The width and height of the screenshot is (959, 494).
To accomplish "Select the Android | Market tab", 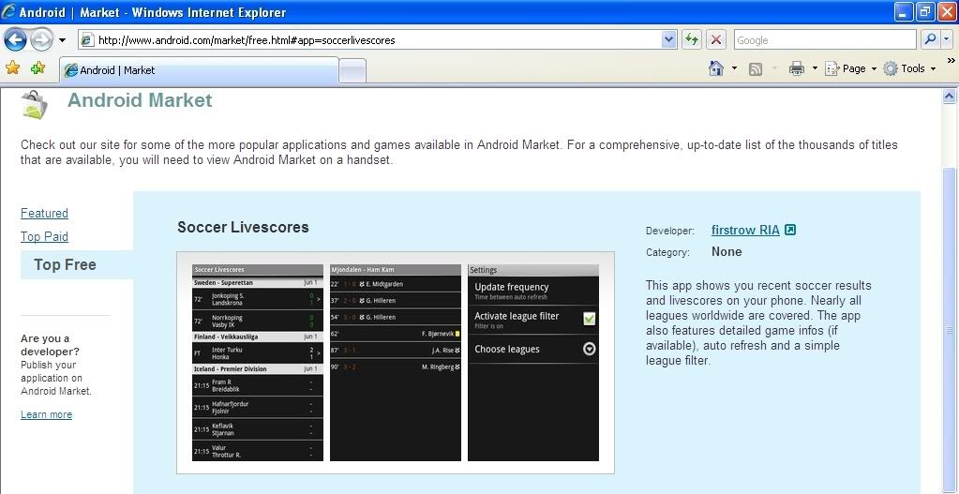I will click(199, 70).
